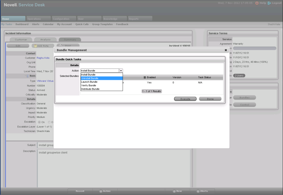Click the Action dropdown arrow
This screenshot has width=283, height=195.
[x=121, y=71]
